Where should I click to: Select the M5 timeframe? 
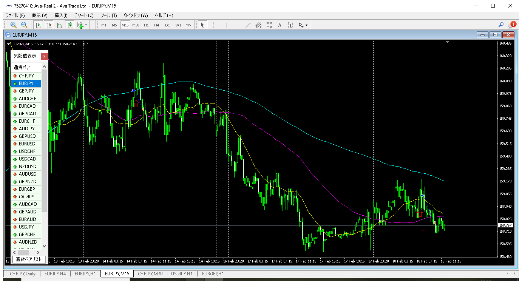click(114, 25)
